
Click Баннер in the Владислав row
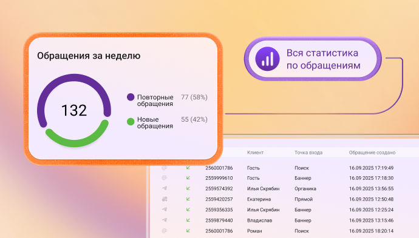(x=303, y=220)
